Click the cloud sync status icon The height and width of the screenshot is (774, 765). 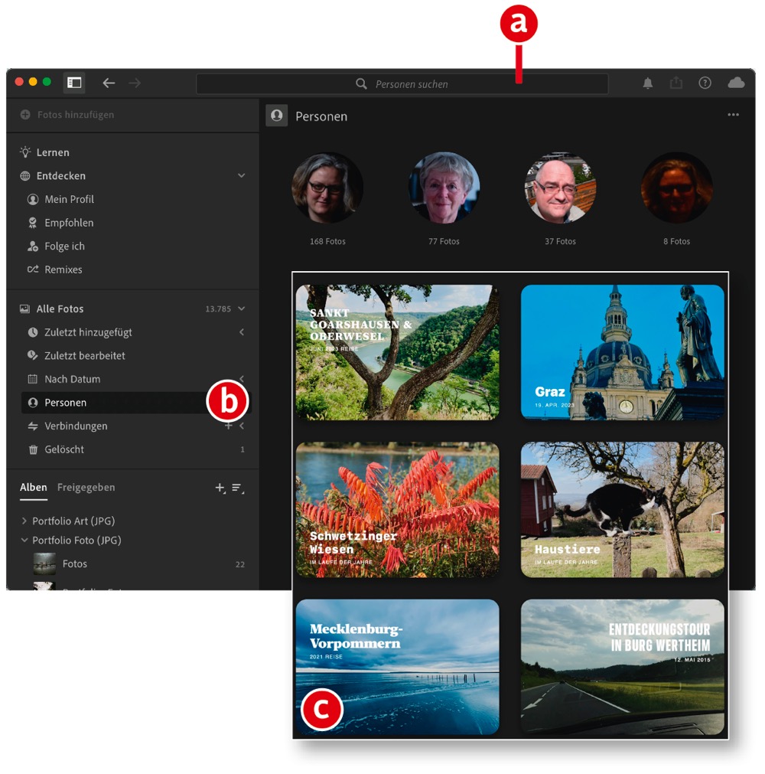tap(736, 83)
